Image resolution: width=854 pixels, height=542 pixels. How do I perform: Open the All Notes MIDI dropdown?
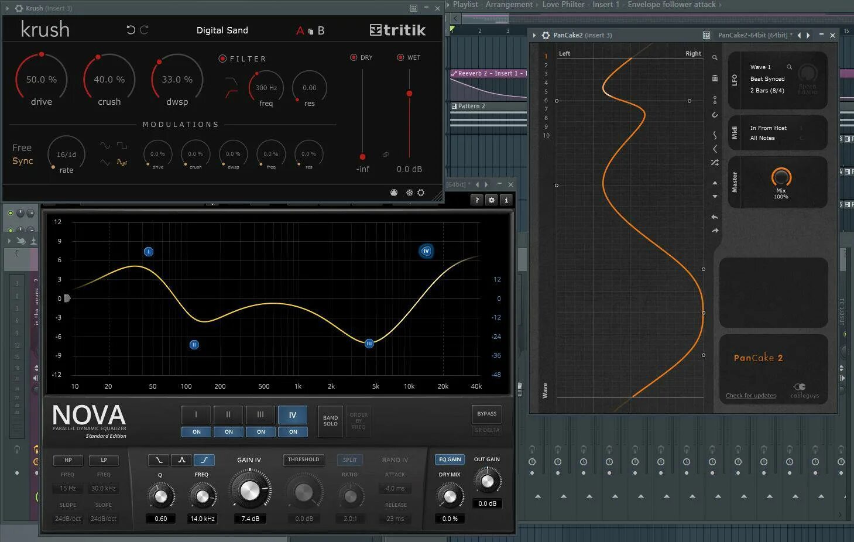[763, 138]
